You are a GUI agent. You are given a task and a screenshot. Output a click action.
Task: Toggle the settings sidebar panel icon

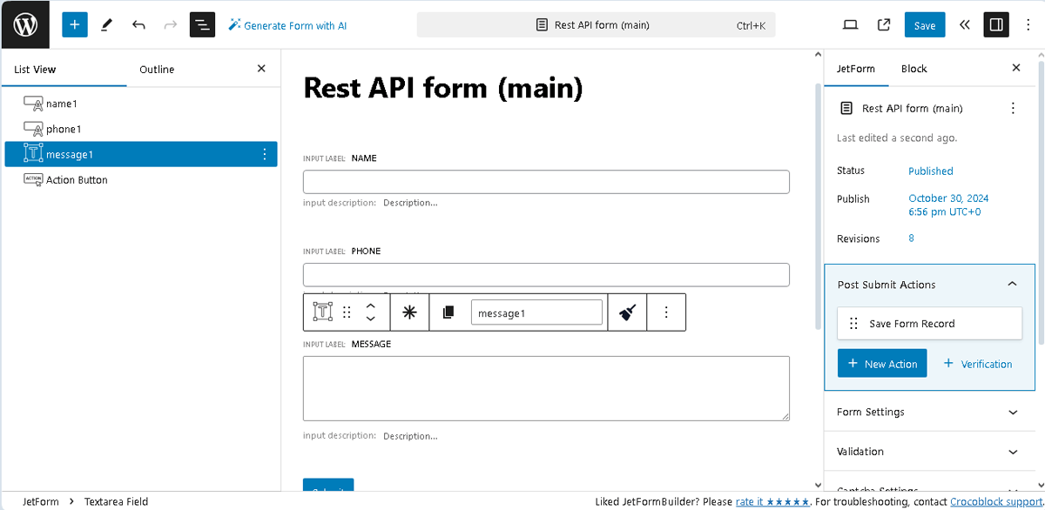(x=996, y=24)
